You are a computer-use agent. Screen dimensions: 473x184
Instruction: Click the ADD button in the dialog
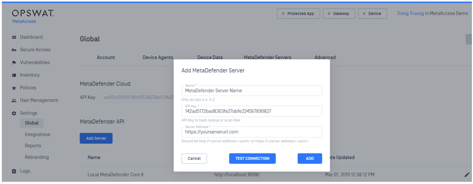[x=310, y=159]
